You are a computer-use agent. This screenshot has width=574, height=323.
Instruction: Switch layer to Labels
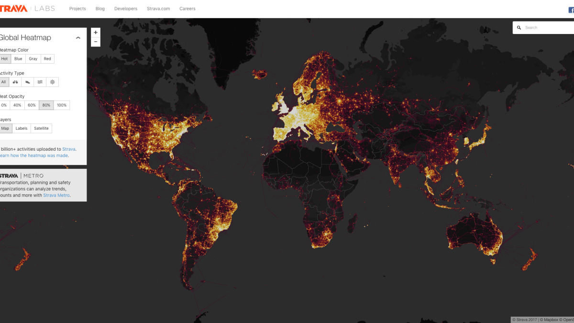click(22, 128)
